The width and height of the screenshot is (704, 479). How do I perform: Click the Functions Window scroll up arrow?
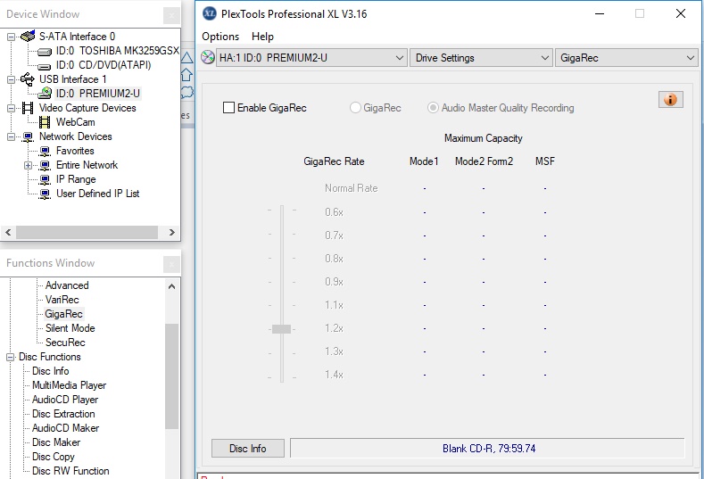[x=171, y=286]
